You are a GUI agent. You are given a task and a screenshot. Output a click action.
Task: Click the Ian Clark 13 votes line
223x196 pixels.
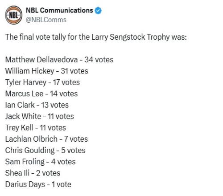click(37, 105)
